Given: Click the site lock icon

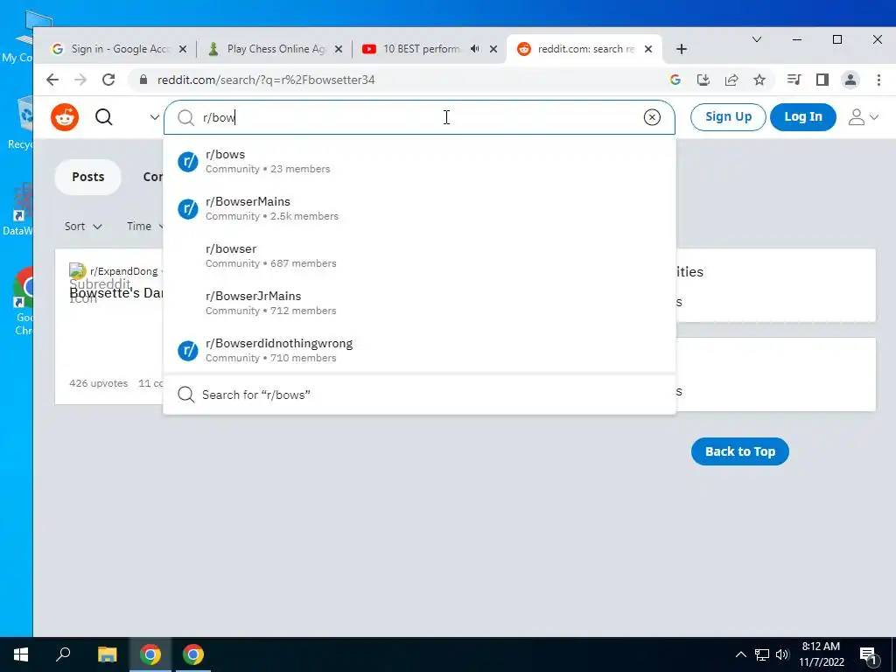Looking at the screenshot, I should click(x=143, y=80).
